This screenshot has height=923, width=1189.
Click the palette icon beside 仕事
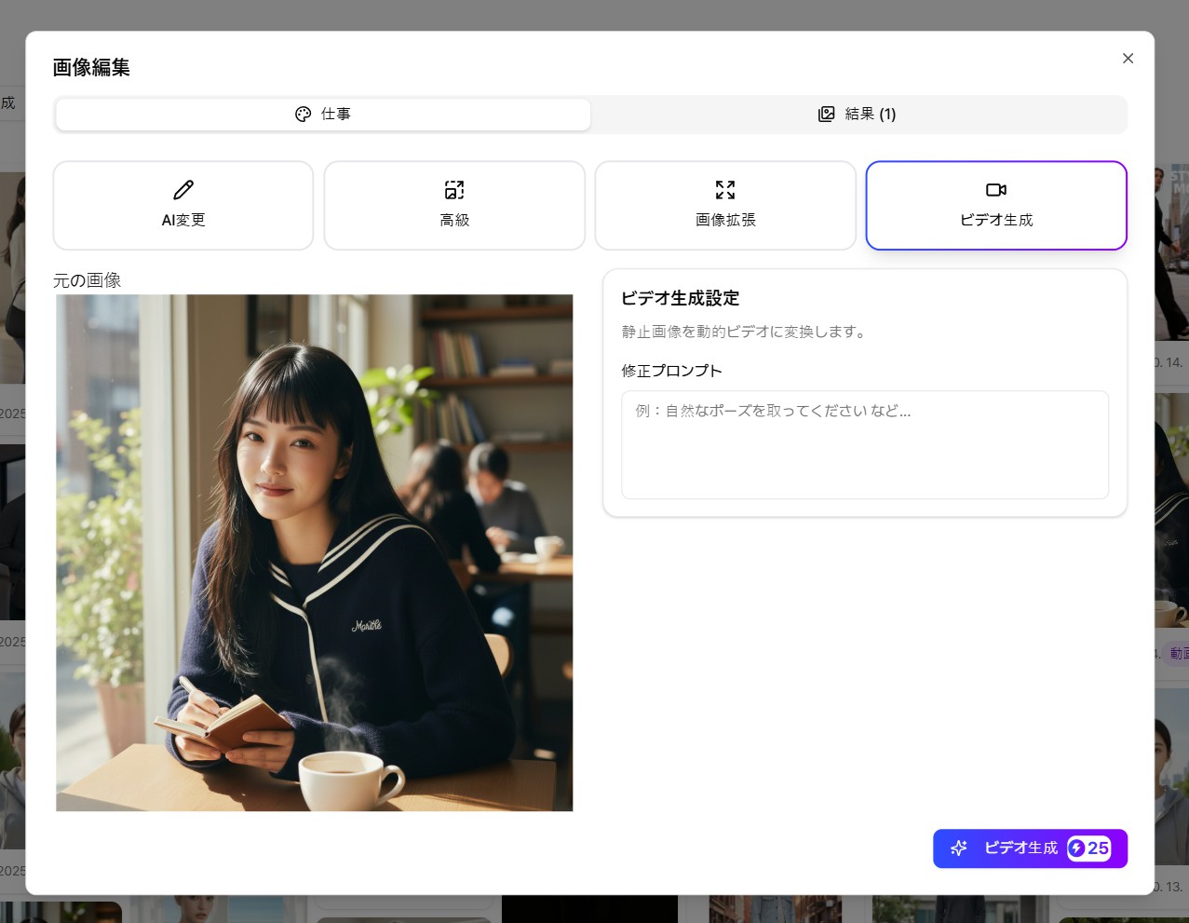tap(303, 115)
